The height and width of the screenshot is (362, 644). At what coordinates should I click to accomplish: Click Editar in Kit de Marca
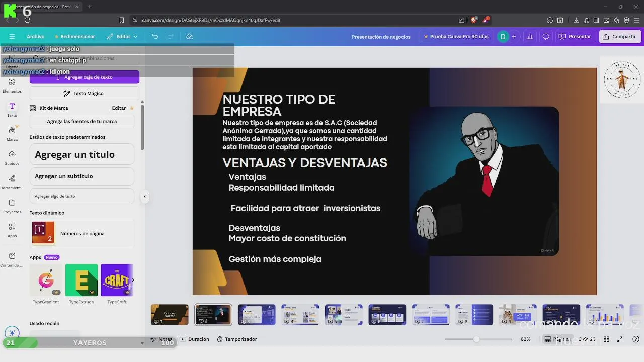(x=119, y=108)
